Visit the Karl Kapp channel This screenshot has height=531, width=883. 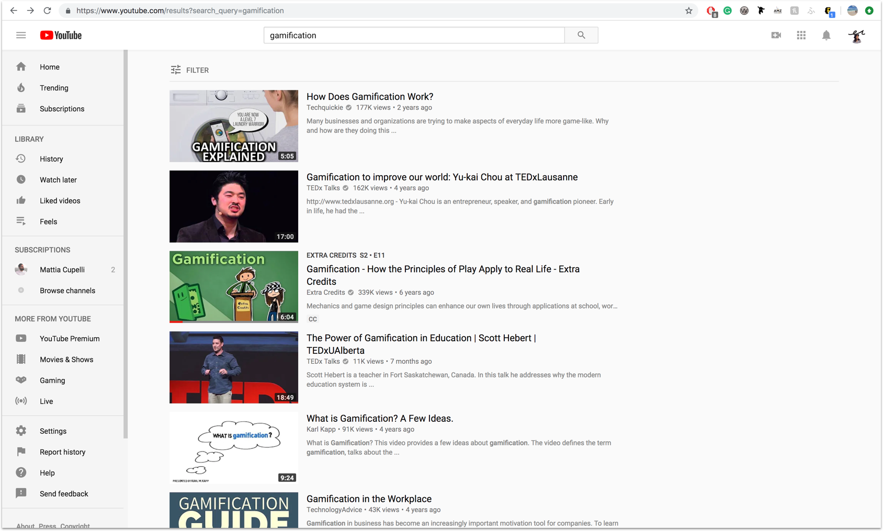pos(321,430)
